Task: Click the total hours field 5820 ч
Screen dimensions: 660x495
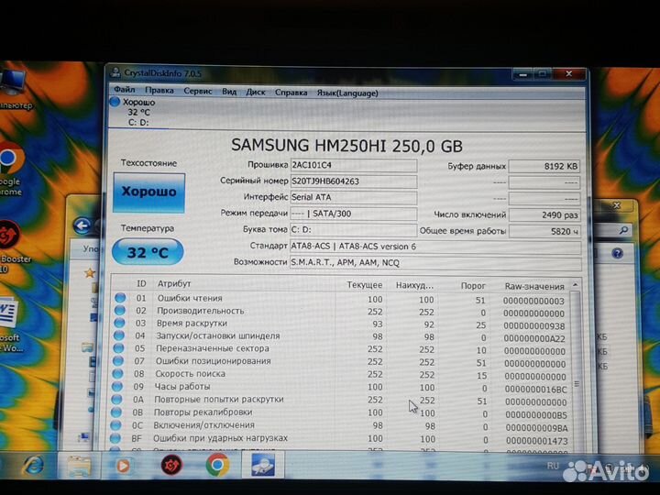Action: 544,232
